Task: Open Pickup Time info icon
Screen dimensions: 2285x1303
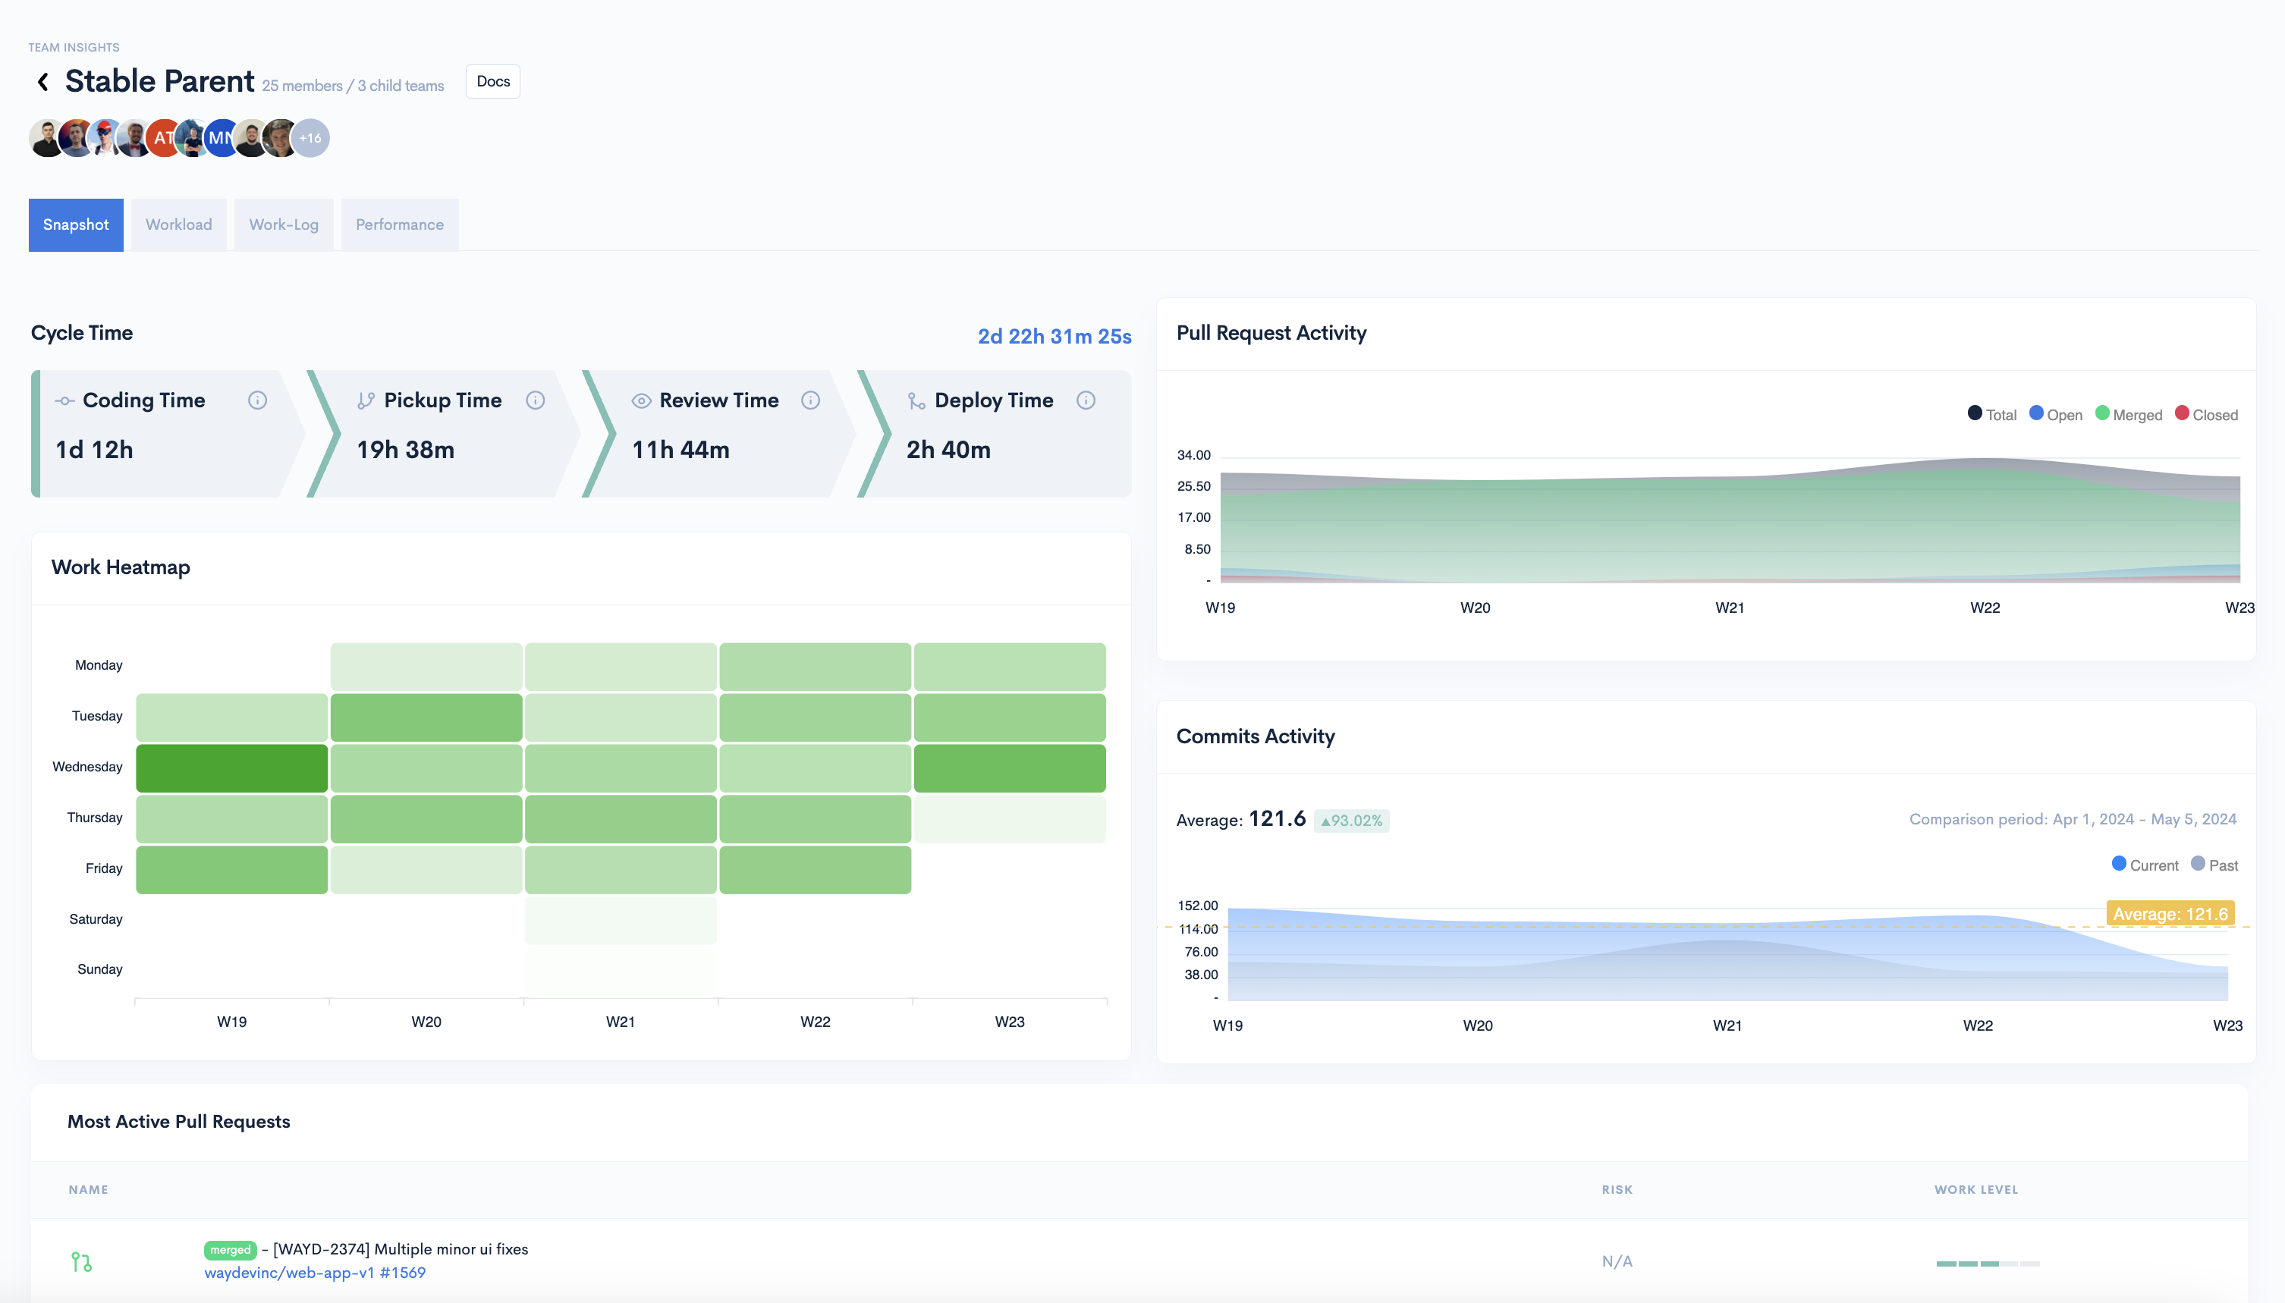Action: pos(536,400)
